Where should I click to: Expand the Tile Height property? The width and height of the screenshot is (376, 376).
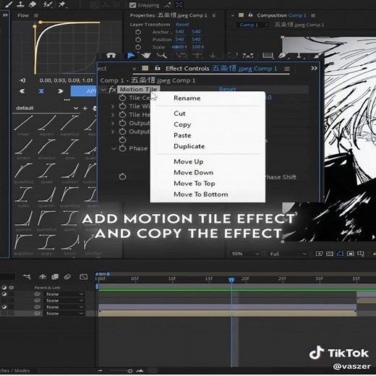113,115
